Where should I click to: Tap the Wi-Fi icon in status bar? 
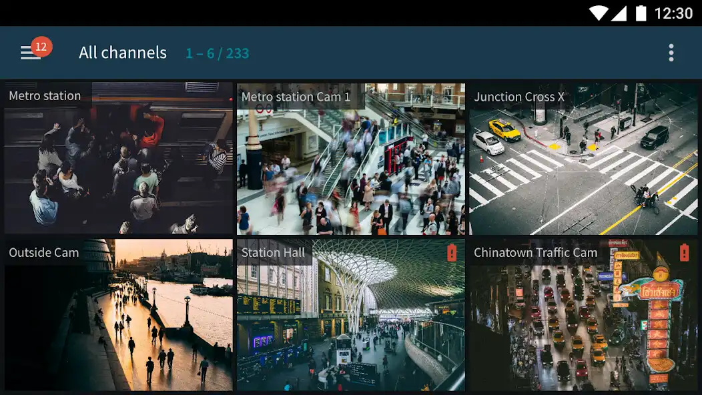[599, 13]
